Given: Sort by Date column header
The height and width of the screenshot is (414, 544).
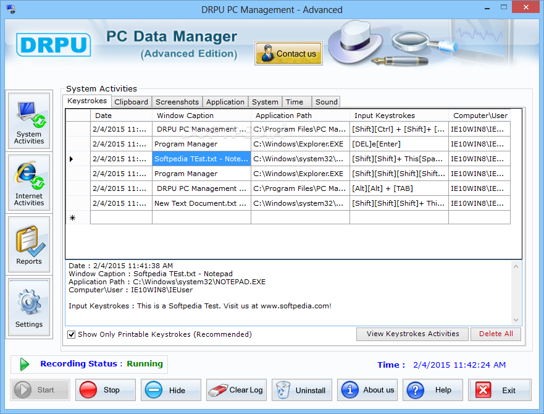Looking at the screenshot, I should pyautogui.click(x=121, y=116).
